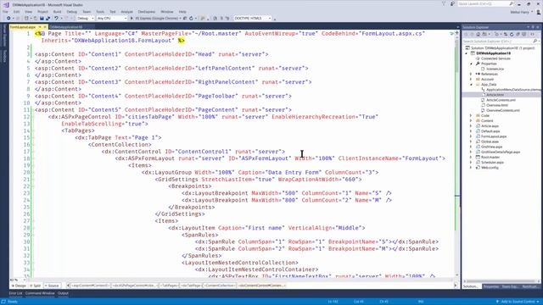Click the browser refresh toolbar icon
543x305 pixels.
[x=191, y=19]
